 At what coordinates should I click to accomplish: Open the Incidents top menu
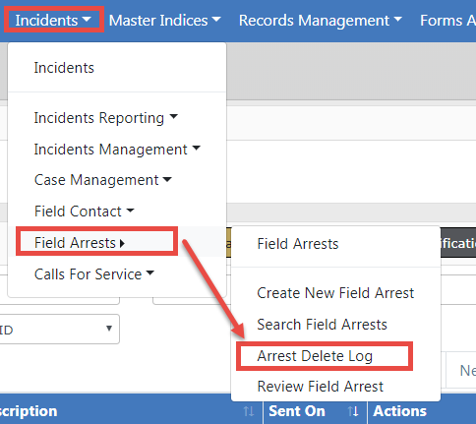[x=53, y=20]
